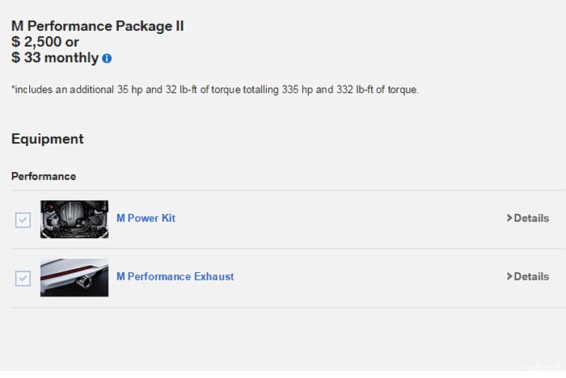Select the $ 33 monthly payment text
The image size is (566, 378).
[54, 58]
